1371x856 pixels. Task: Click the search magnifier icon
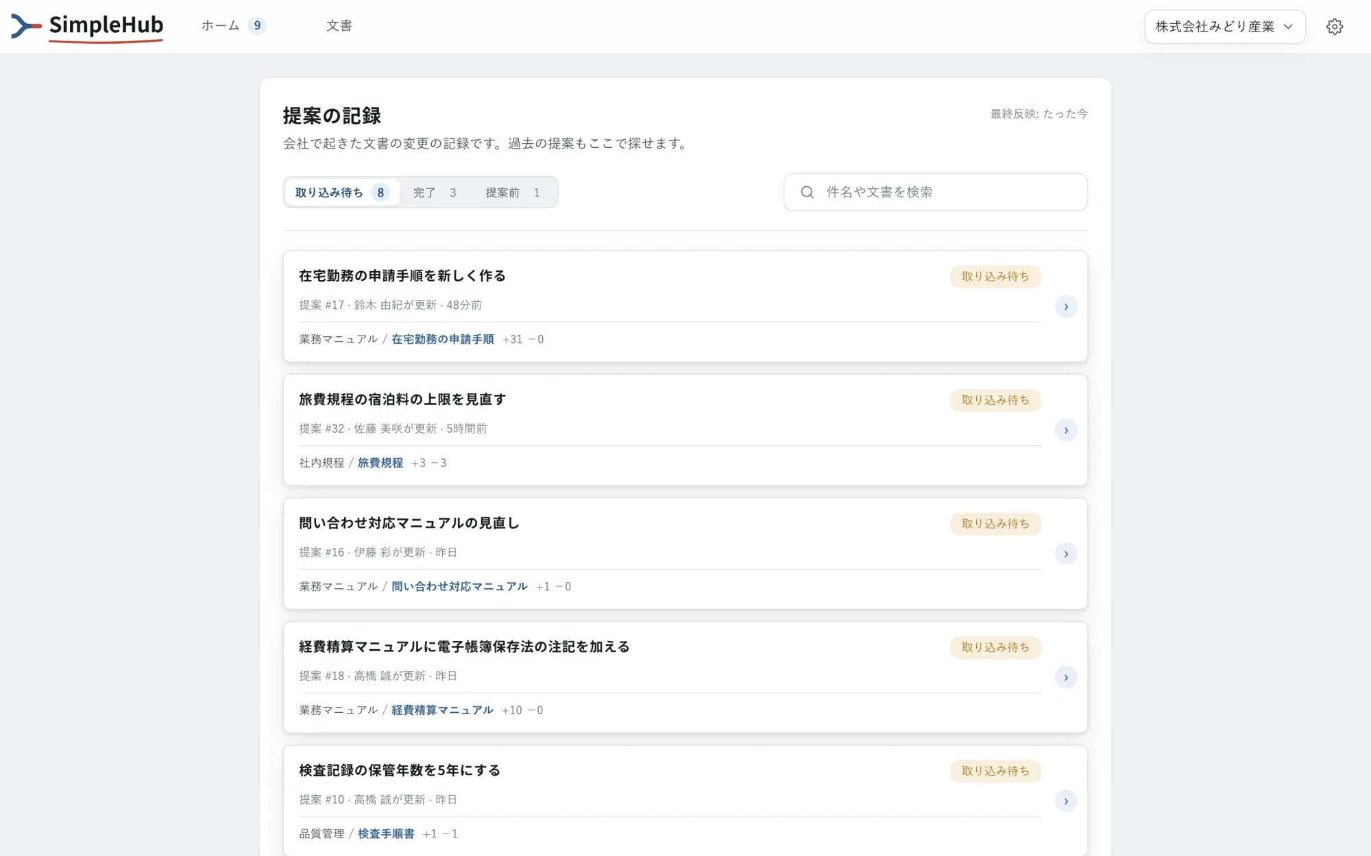(807, 192)
